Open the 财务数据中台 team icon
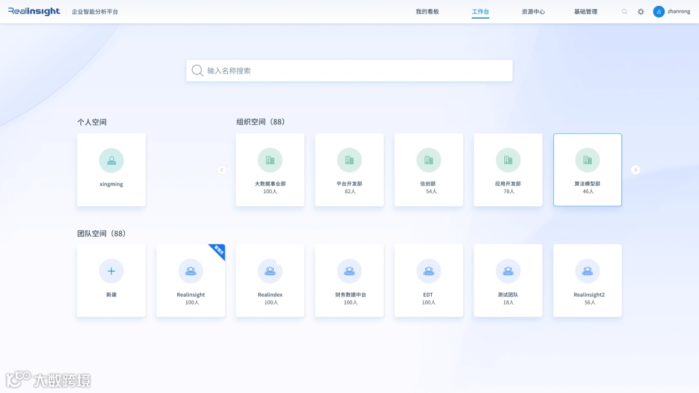The image size is (699, 393). [x=349, y=271]
